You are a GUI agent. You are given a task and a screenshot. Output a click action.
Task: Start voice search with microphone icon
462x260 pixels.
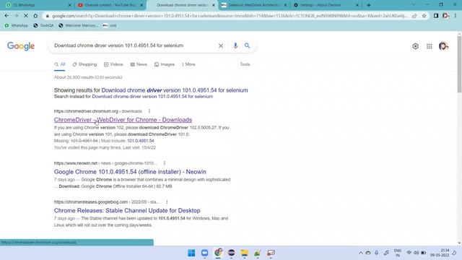coord(235,45)
